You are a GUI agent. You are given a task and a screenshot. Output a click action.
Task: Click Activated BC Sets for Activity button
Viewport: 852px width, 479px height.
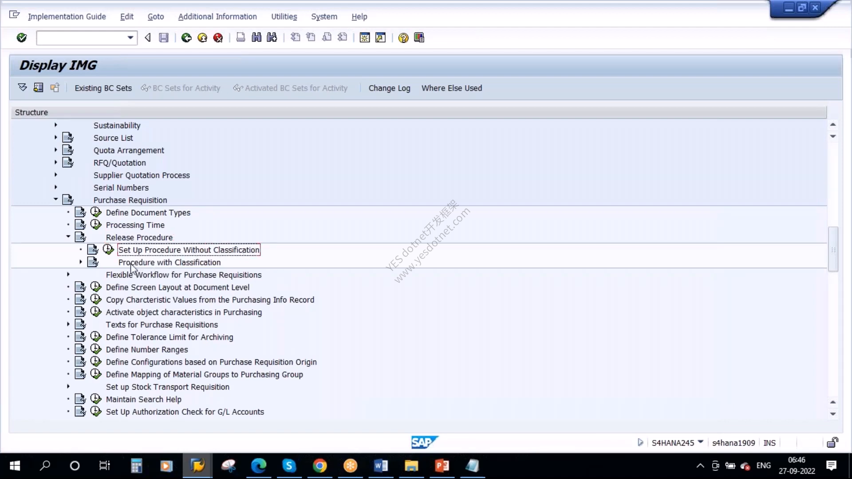(x=290, y=88)
